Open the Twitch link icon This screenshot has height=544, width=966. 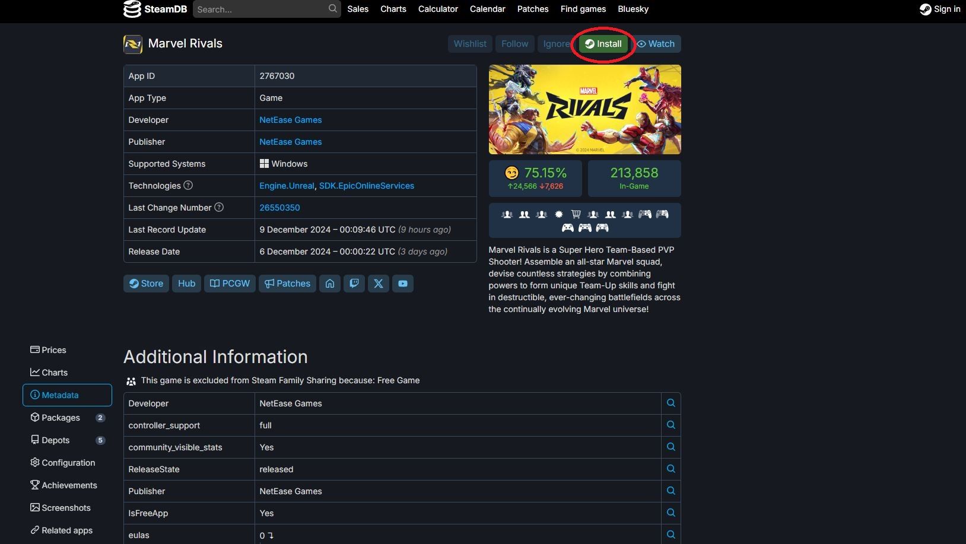click(x=354, y=284)
